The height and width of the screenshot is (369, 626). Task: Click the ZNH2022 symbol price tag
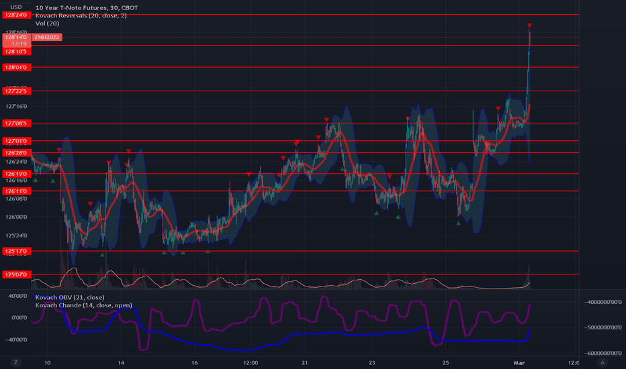47,37
